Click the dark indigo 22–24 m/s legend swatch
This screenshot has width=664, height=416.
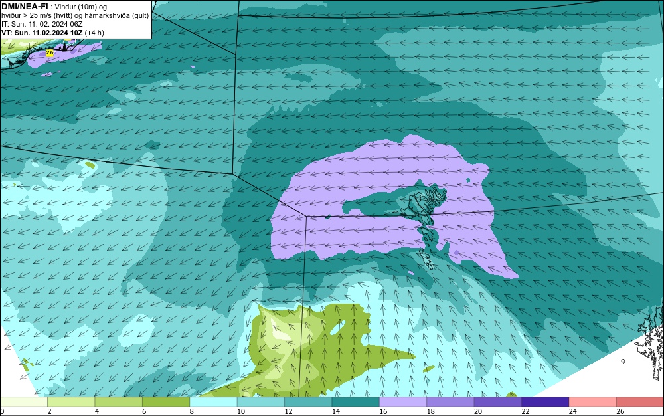[x=545, y=402]
